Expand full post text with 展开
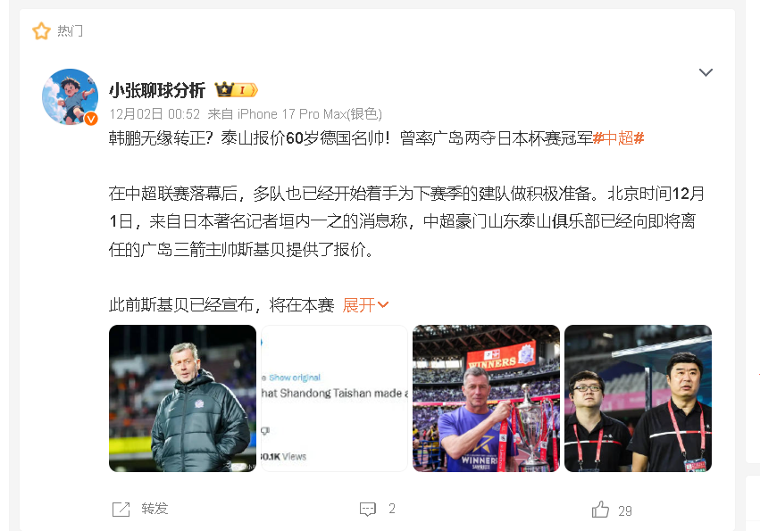The height and width of the screenshot is (531, 760). (365, 305)
